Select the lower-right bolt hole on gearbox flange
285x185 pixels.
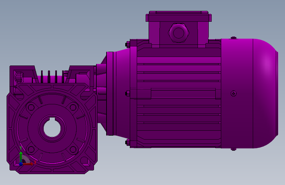(73, 149)
